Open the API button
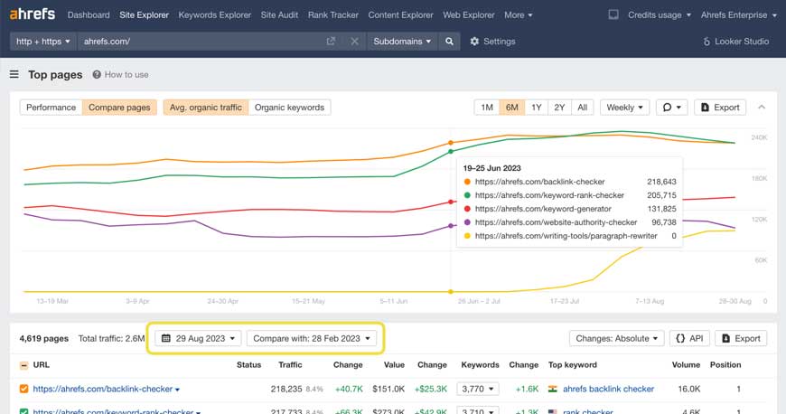 [x=689, y=338]
